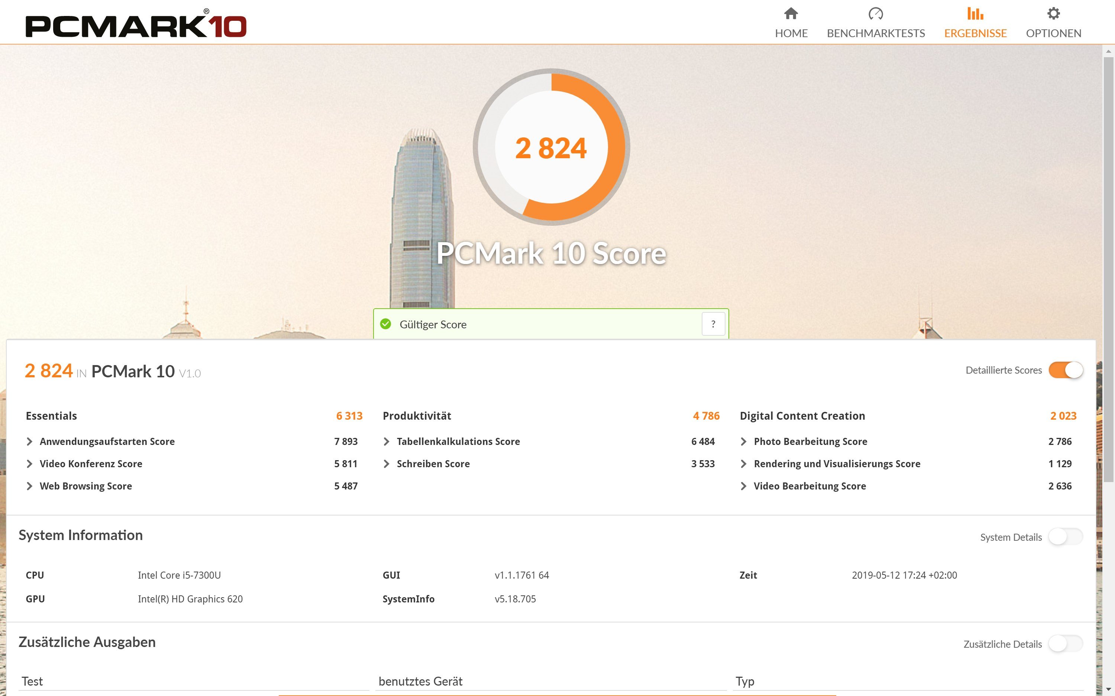Click the Digital Content Creation score 2 023

(1063, 416)
